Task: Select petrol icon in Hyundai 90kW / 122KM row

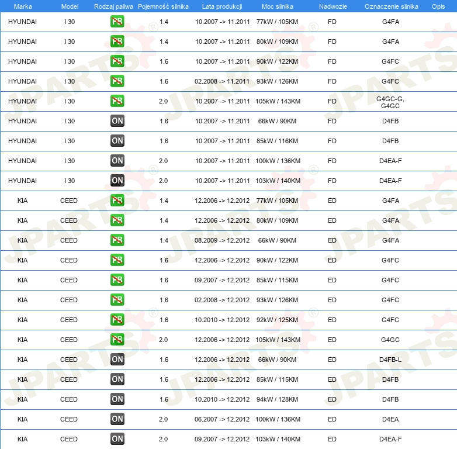Action: [x=117, y=61]
